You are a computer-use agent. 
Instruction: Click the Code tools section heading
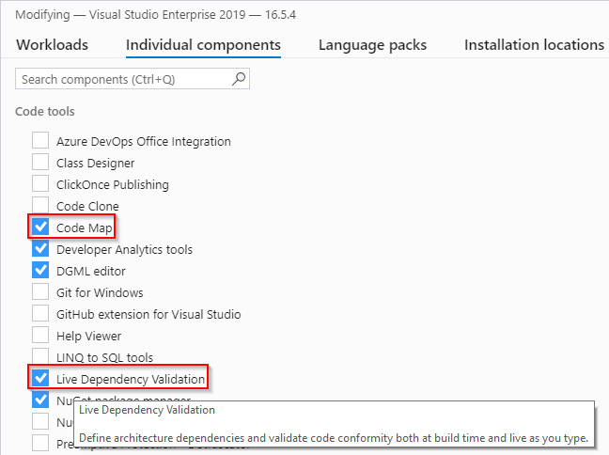[x=45, y=112]
